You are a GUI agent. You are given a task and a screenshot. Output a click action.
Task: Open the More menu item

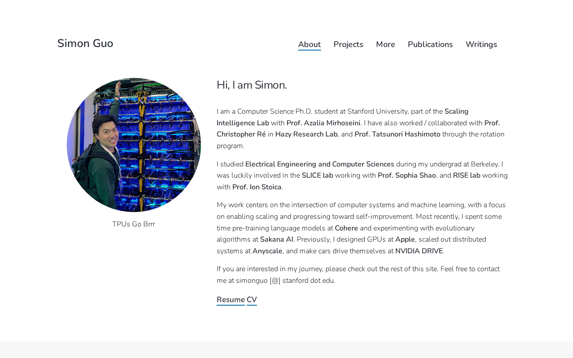tap(385, 45)
